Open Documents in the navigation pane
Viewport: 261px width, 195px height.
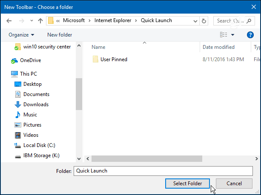click(32, 94)
